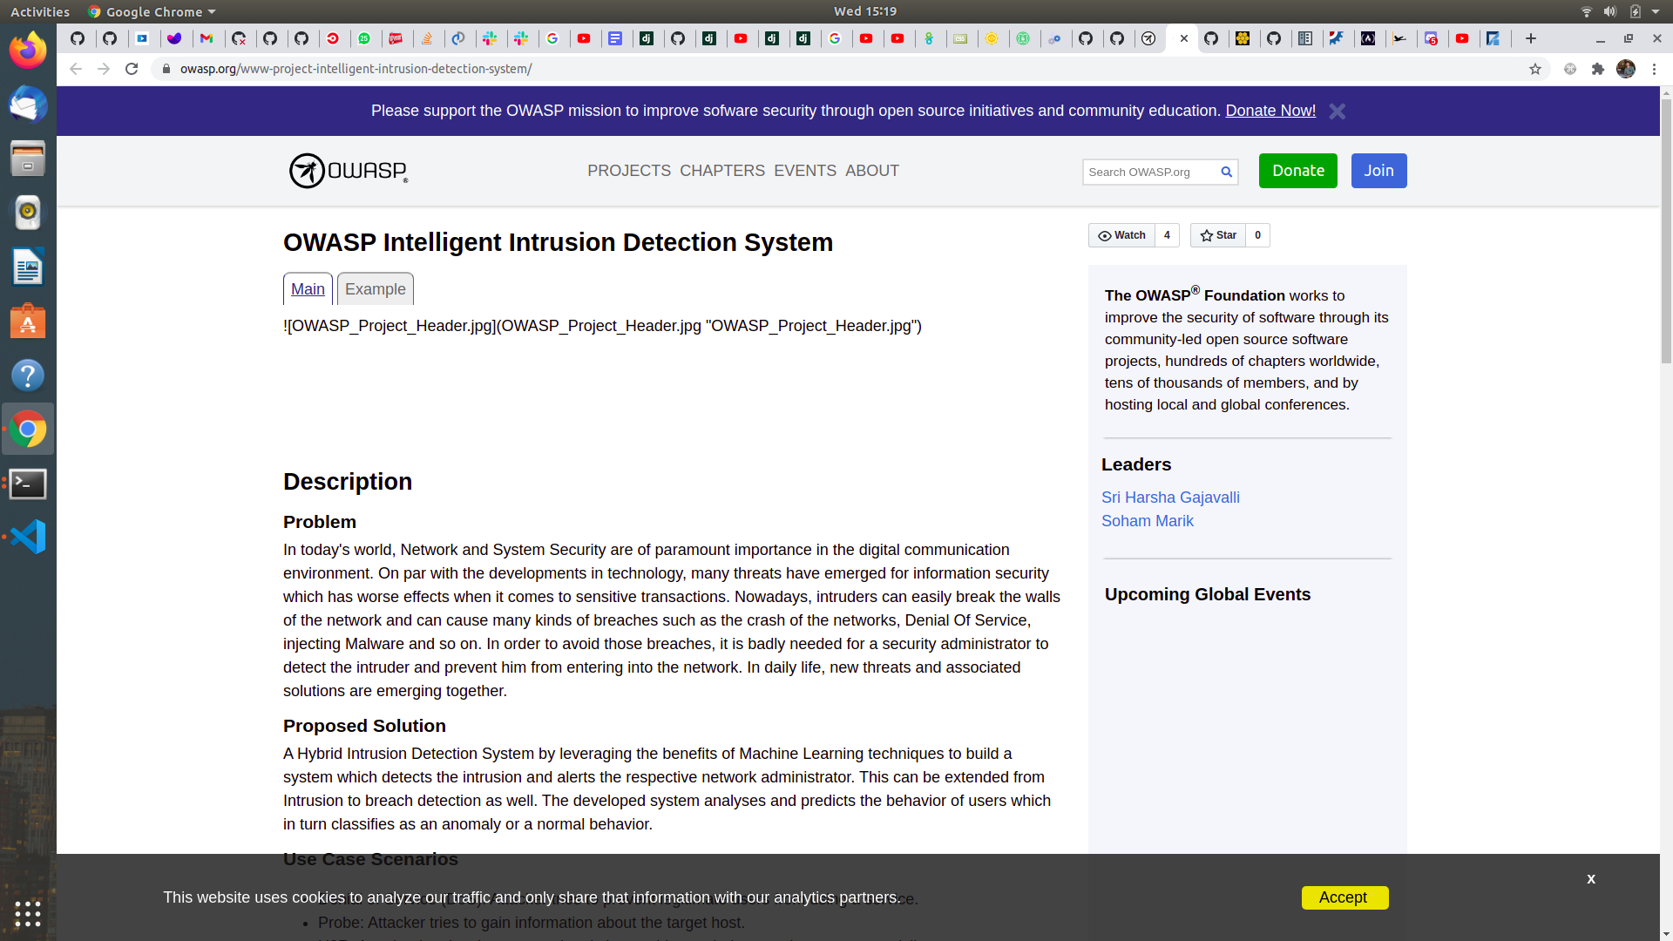Reload the OWASP page

click(132, 69)
